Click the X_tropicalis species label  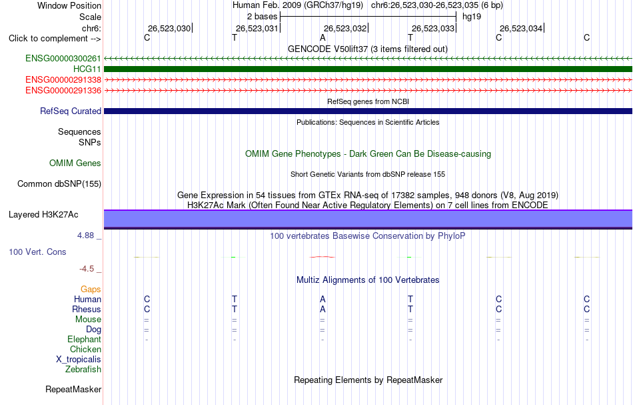click(x=79, y=360)
